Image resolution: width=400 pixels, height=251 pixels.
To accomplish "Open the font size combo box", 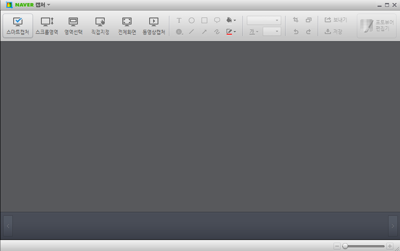I will tap(272, 32).
